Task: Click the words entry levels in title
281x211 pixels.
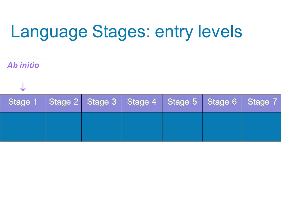Action: (198, 32)
